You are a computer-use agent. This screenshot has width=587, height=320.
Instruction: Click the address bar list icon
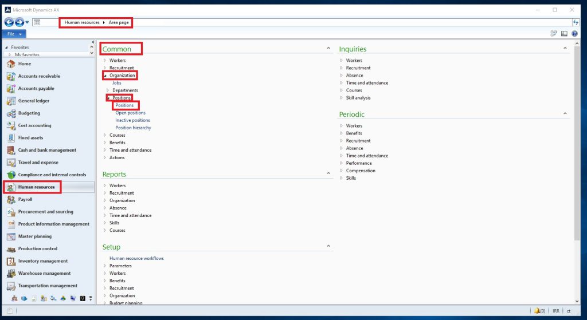(37, 22)
